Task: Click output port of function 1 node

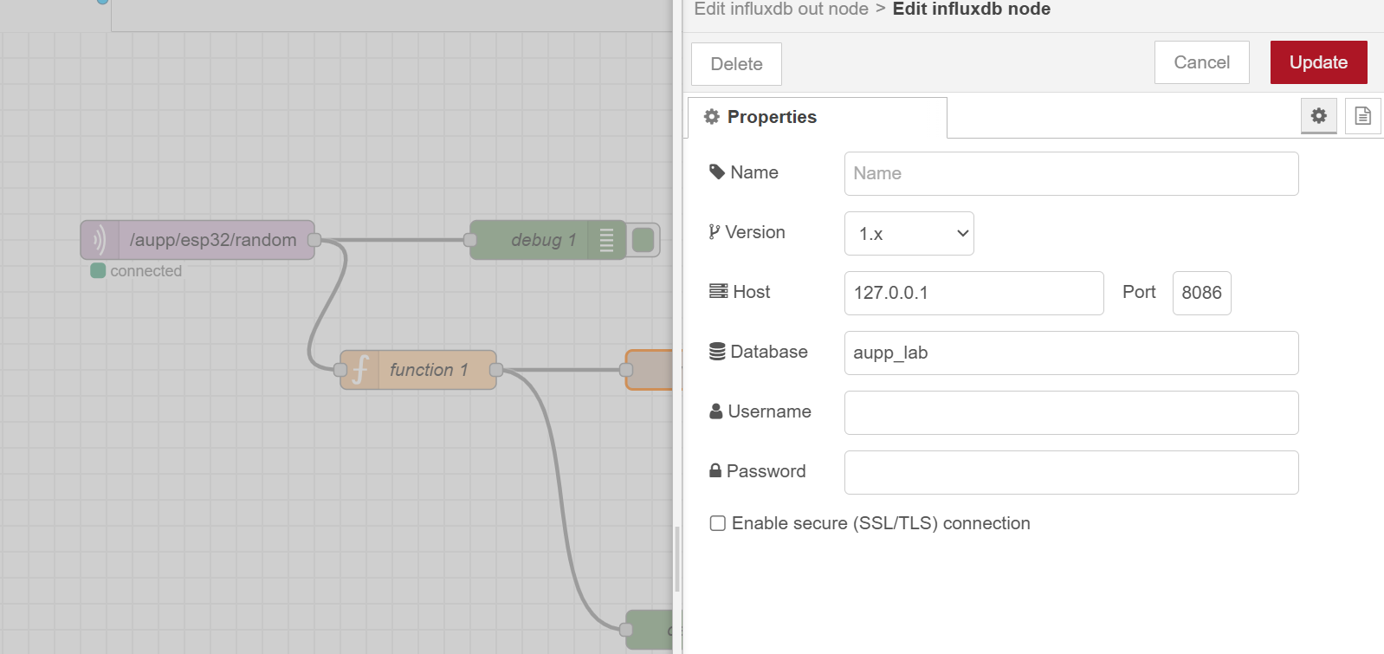Action: pos(496,370)
